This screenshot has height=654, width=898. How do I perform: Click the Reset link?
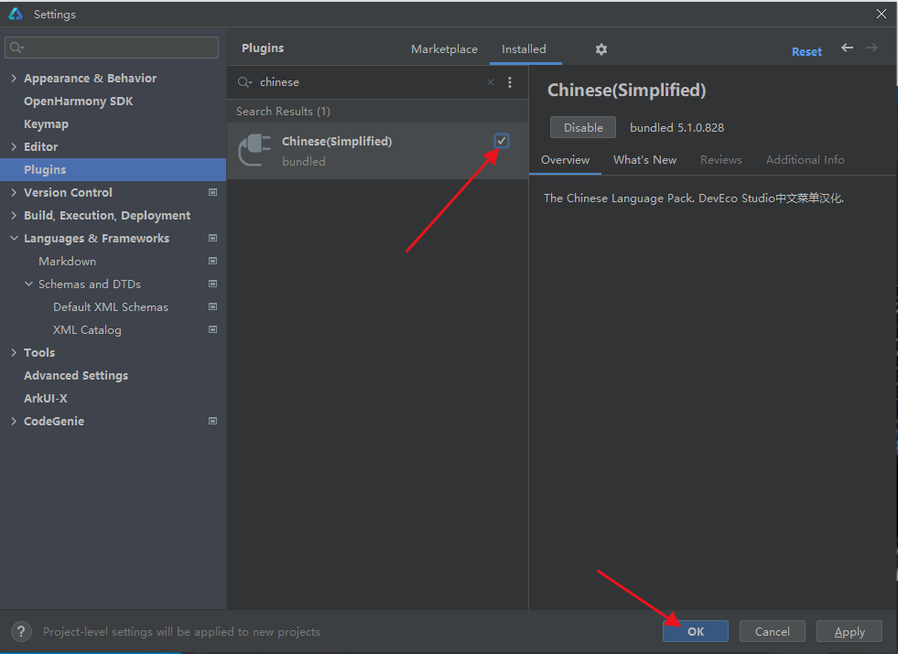point(806,52)
